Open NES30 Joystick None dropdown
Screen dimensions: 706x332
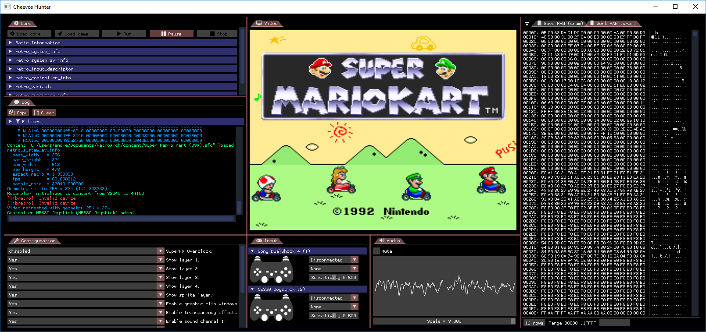pos(334,307)
